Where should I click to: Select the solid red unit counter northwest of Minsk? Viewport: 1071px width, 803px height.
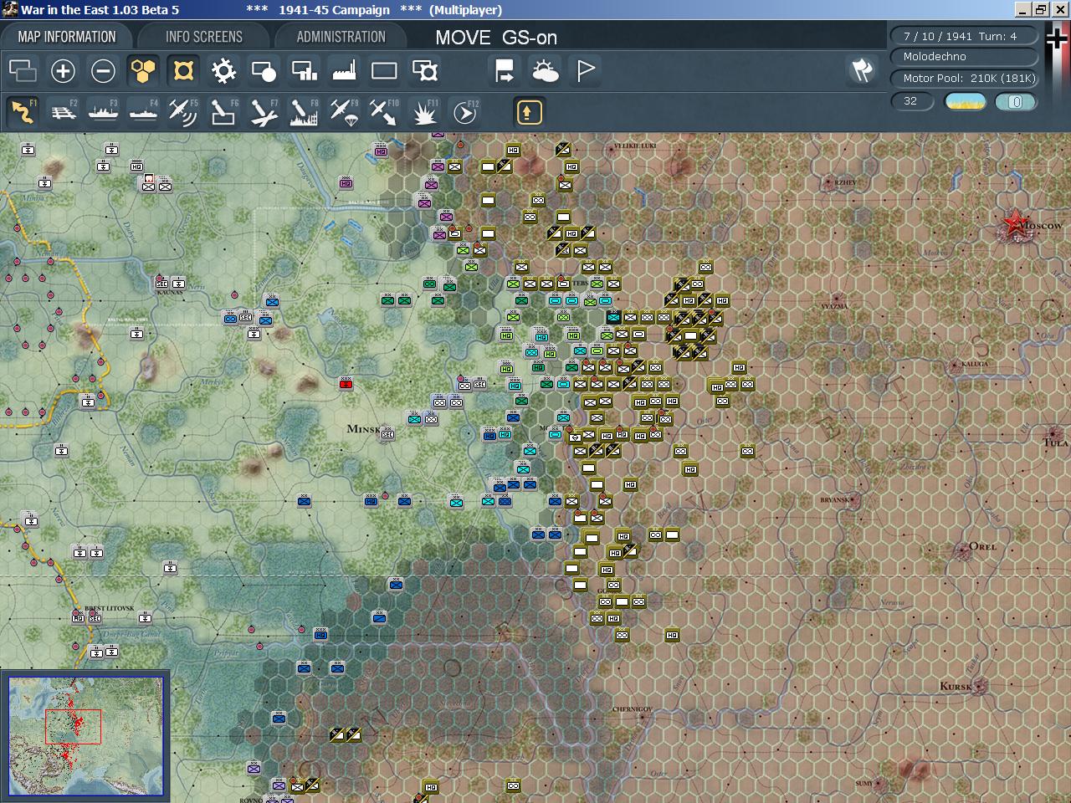pyautogui.click(x=346, y=384)
